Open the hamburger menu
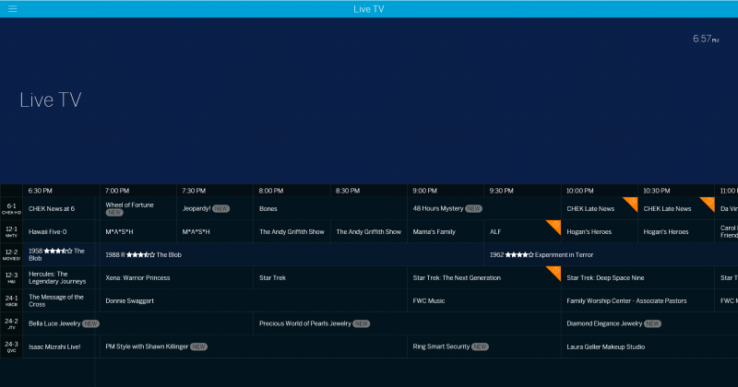This screenshot has width=738, height=387. tap(13, 9)
